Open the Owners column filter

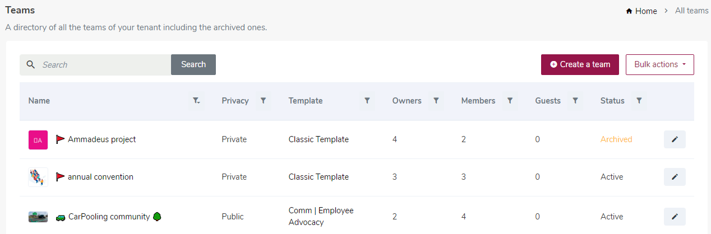(436, 101)
